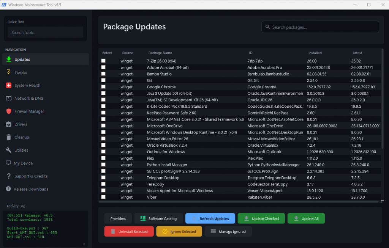The width and height of the screenshot is (389, 248).
Task: Click the Update All button
Action: click(306, 218)
